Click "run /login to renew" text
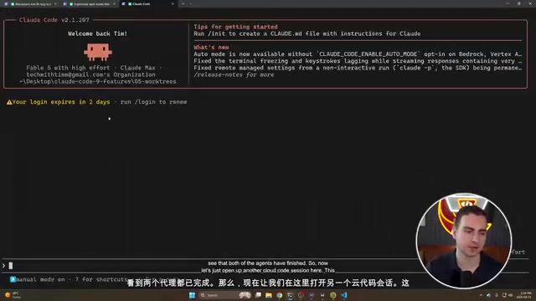Image resolution: width=536 pixels, height=301 pixels. tap(153, 102)
